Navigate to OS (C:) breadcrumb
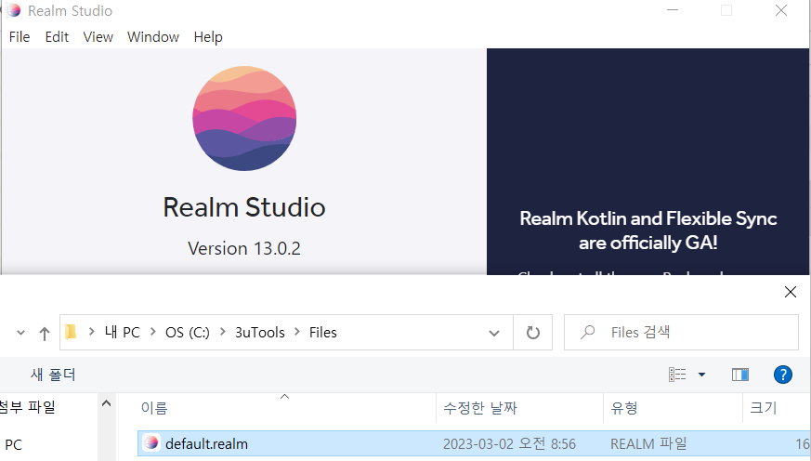 (x=188, y=332)
